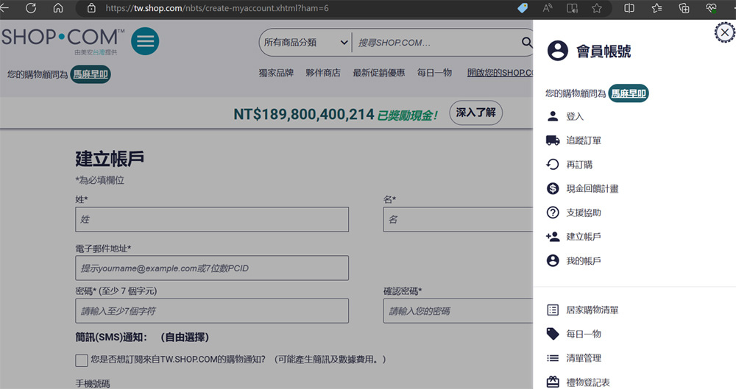Image resolution: width=736 pixels, height=389 pixels.
Task: Select 追蹤訂單 in the account panel
Action: pyautogui.click(x=584, y=140)
